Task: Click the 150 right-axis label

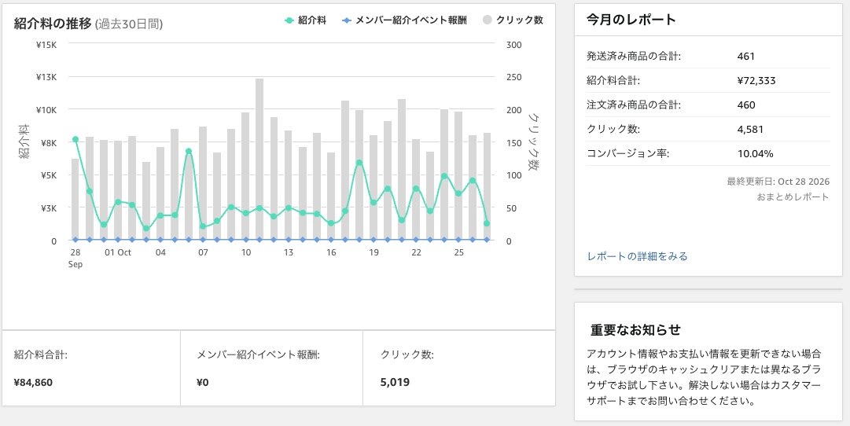Action: (x=514, y=143)
